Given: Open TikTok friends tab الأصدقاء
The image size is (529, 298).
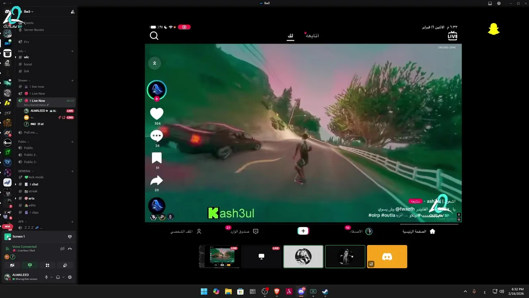Looking at the screenshot, I should [x=361, y=231].
